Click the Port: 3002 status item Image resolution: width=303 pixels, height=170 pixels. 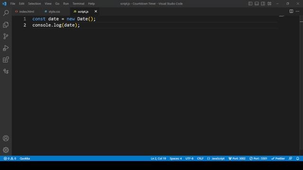[237, 159]
